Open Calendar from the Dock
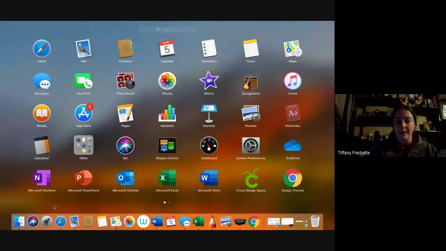 [171, 221]
